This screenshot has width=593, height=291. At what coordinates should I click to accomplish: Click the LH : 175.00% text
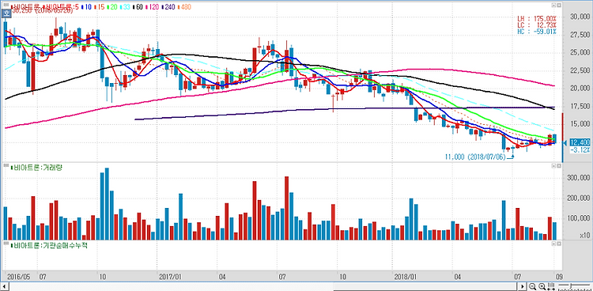[537, 18]
